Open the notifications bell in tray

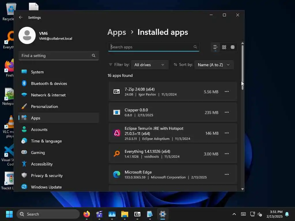pos(287,214)
